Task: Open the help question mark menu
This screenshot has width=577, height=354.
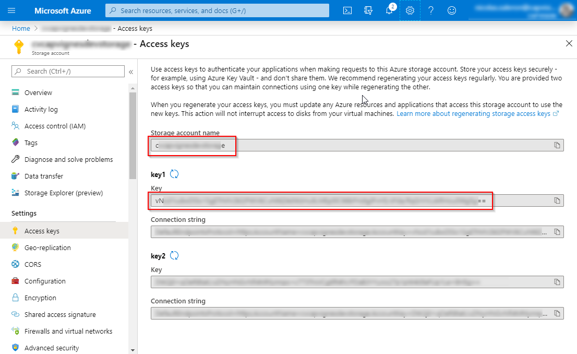Action: coord(430,10)
